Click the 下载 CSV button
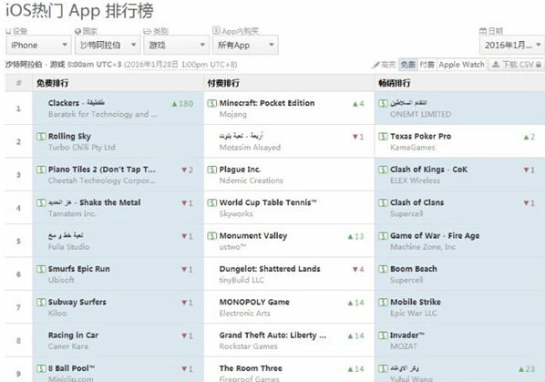545x382 pixels. (517, 65)
